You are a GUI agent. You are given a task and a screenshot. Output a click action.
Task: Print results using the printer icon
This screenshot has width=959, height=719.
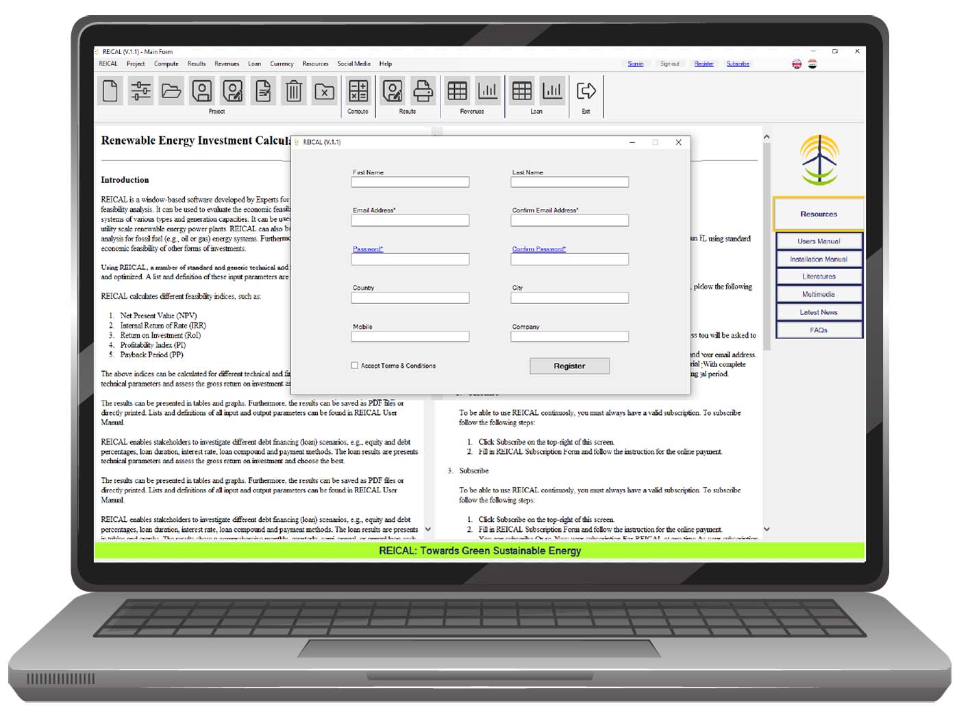pos(423,91)
